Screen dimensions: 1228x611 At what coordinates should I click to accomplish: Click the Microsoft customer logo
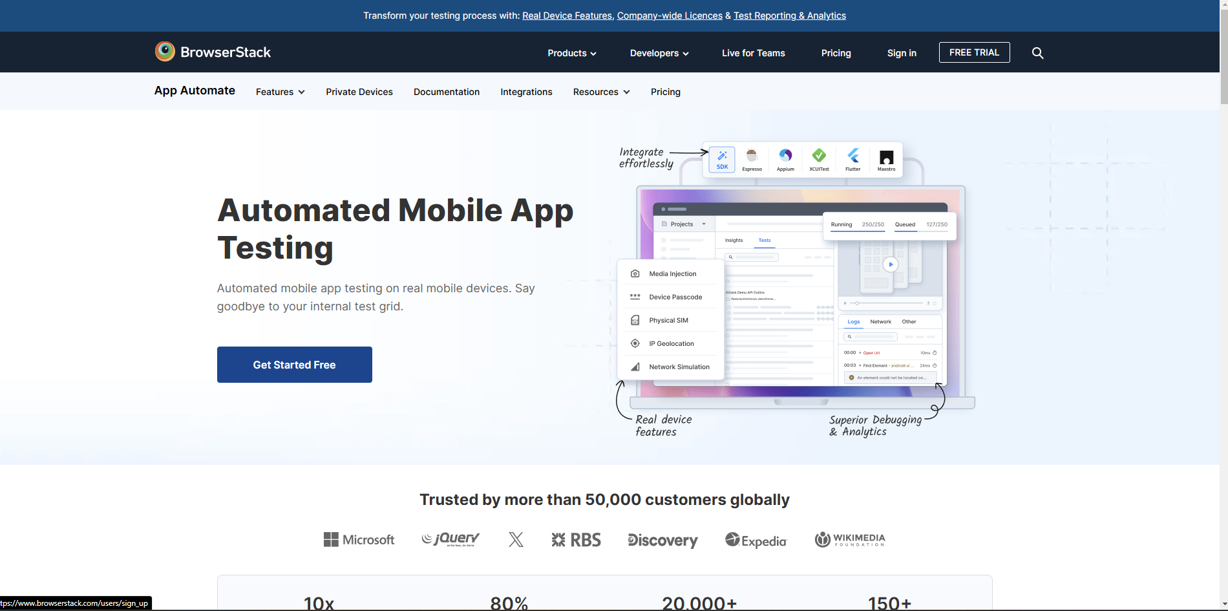coord(359,539)
